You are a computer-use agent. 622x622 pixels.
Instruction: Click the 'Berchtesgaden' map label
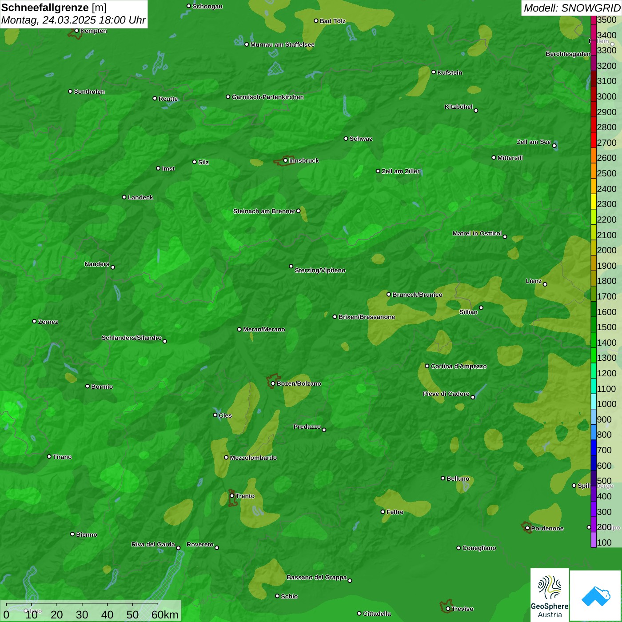pos(568,54)
